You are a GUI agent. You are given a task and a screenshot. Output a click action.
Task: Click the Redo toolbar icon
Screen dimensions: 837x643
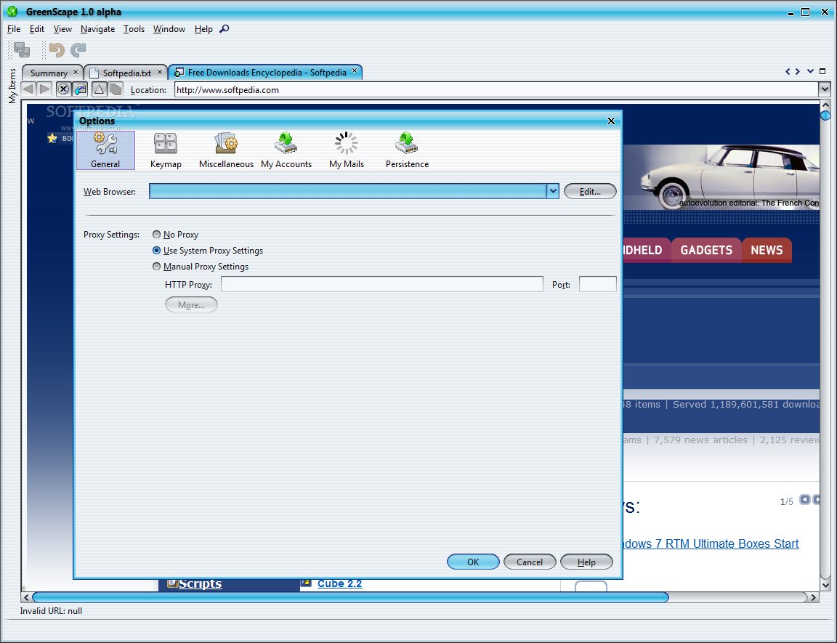pyautogui.click(x=78, y=49)
